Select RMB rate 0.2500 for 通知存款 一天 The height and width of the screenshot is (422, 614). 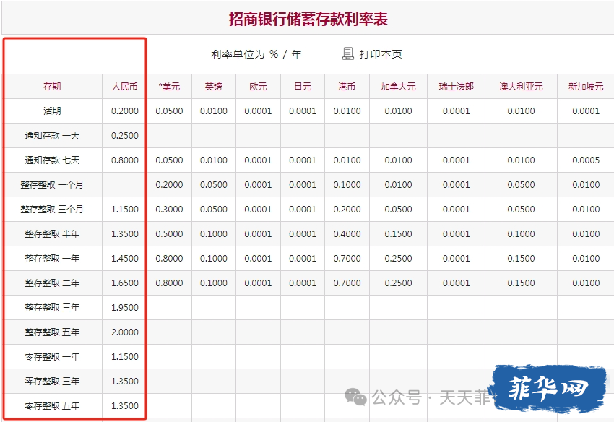124,136
